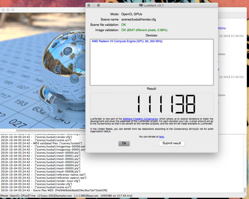Click the Ok button in results dialog
The height and width of the screenshot is (199, 249).
point(124,143)
